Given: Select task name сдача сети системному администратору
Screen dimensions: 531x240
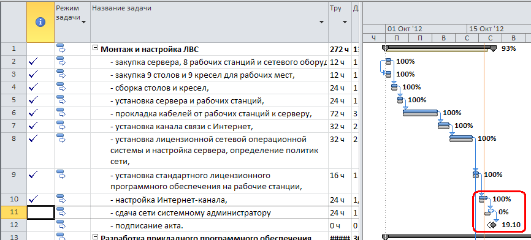Looking at the screenshot, I should click(191, 212).
